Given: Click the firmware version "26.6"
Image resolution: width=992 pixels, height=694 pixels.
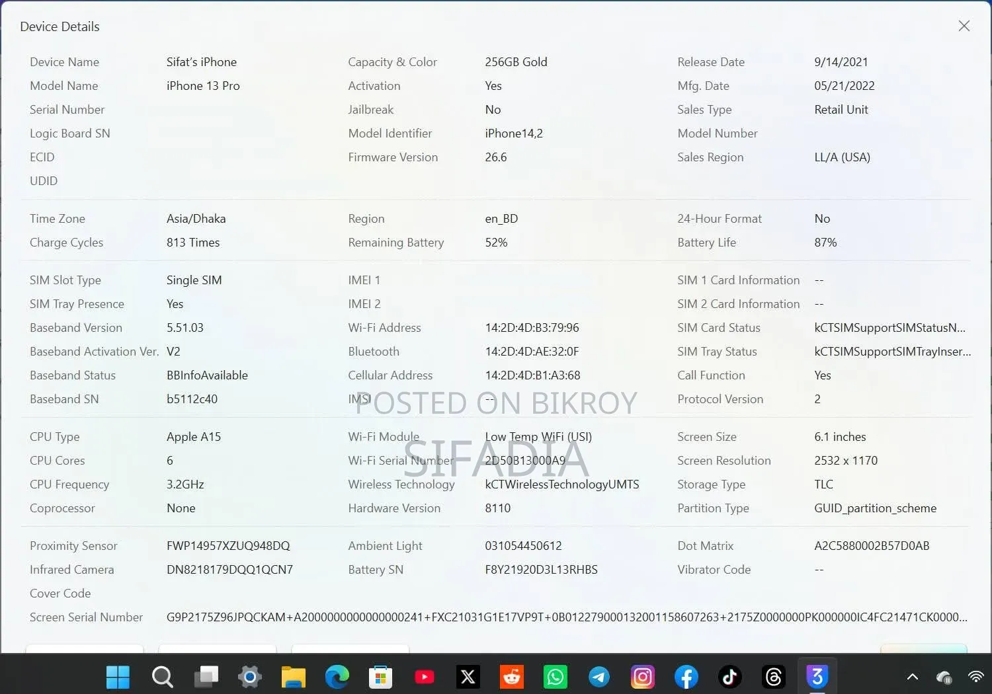Looking at the screenshot, I should (x=496, y=157).
